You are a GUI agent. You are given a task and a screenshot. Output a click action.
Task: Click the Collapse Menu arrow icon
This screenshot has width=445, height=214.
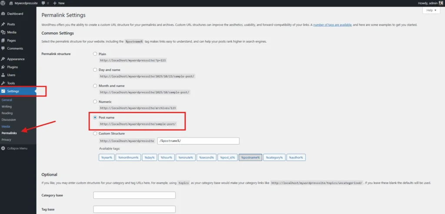(3, 148)
